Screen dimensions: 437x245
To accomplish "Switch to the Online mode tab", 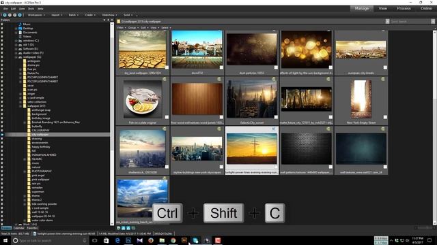I will tap(426, 9).
